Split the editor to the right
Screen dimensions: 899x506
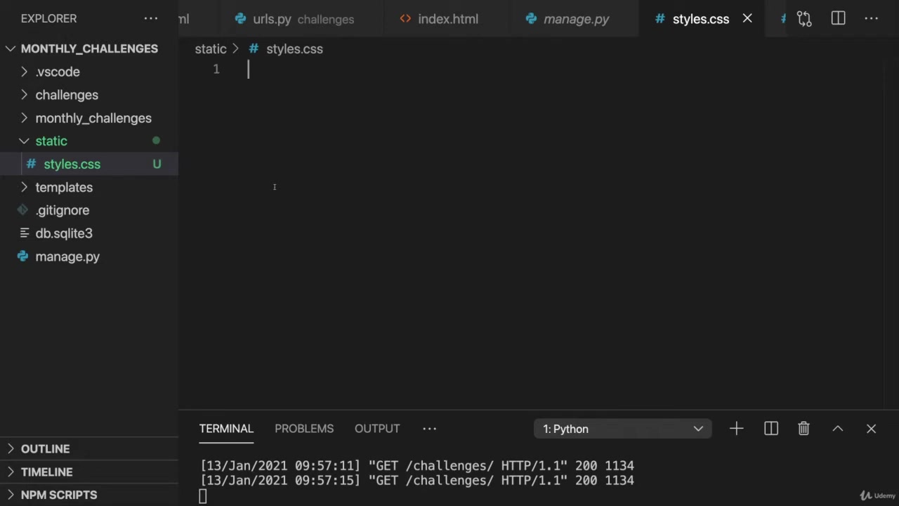[x=838, y=19]
